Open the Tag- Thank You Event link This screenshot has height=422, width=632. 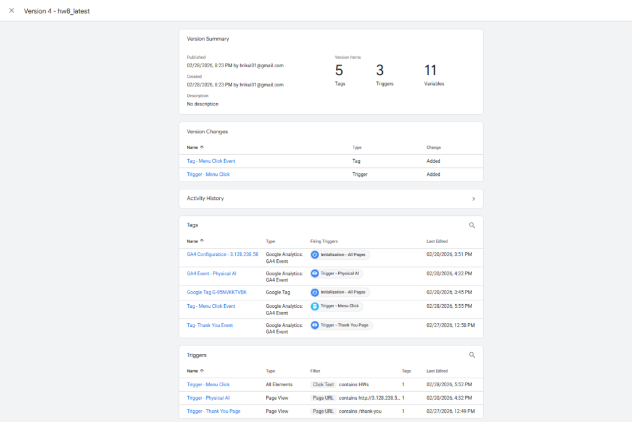pyautogui.click(x=210, y=325)
